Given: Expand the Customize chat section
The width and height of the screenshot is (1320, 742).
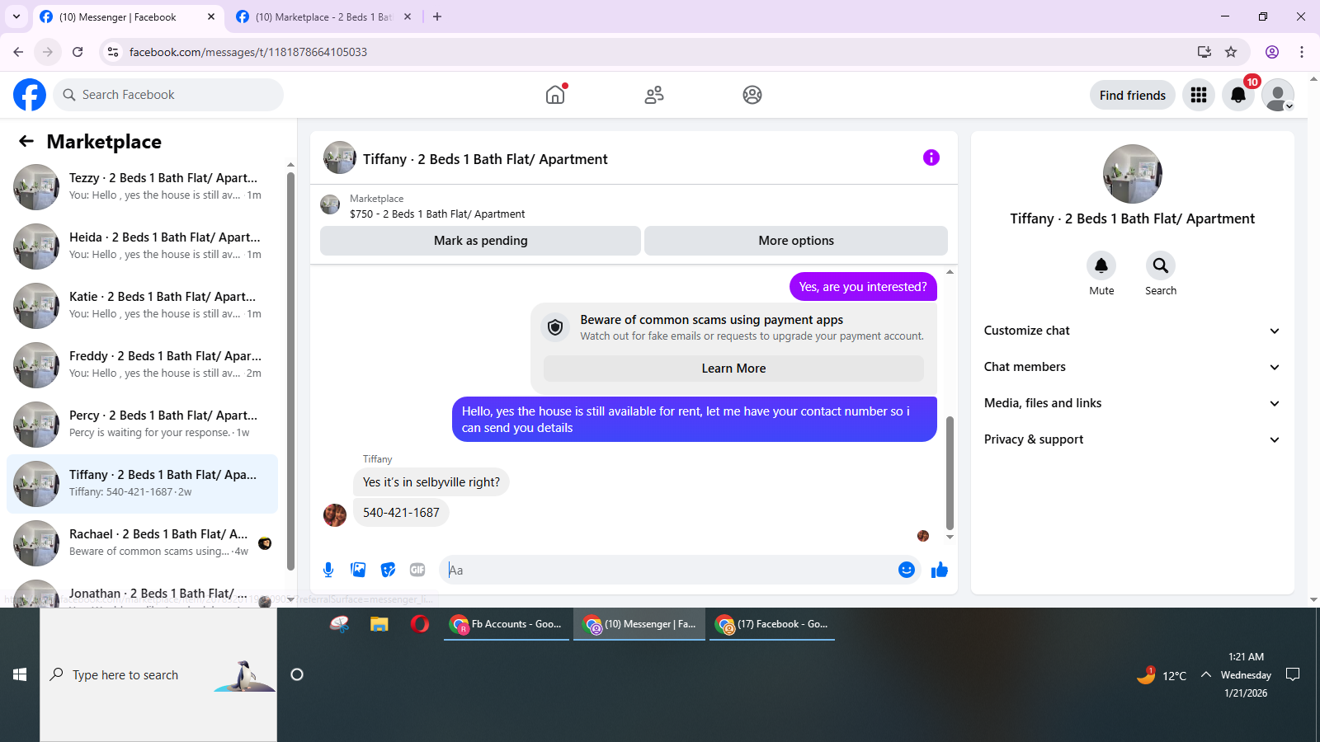Looking at the screenshot, I should click(x=1133, y=331).
